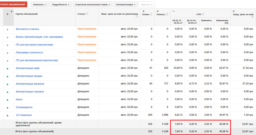
Task: Open ad group 'Программы лояльности'
Action: [x=29, y=52]
